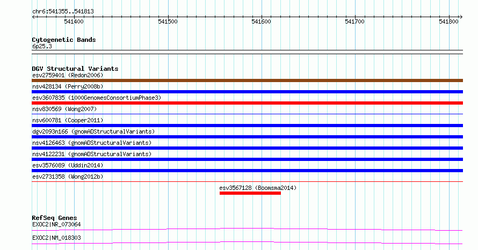Select the blue nsv428134 Perry2008b variant bar

click(x=247, y=92)
